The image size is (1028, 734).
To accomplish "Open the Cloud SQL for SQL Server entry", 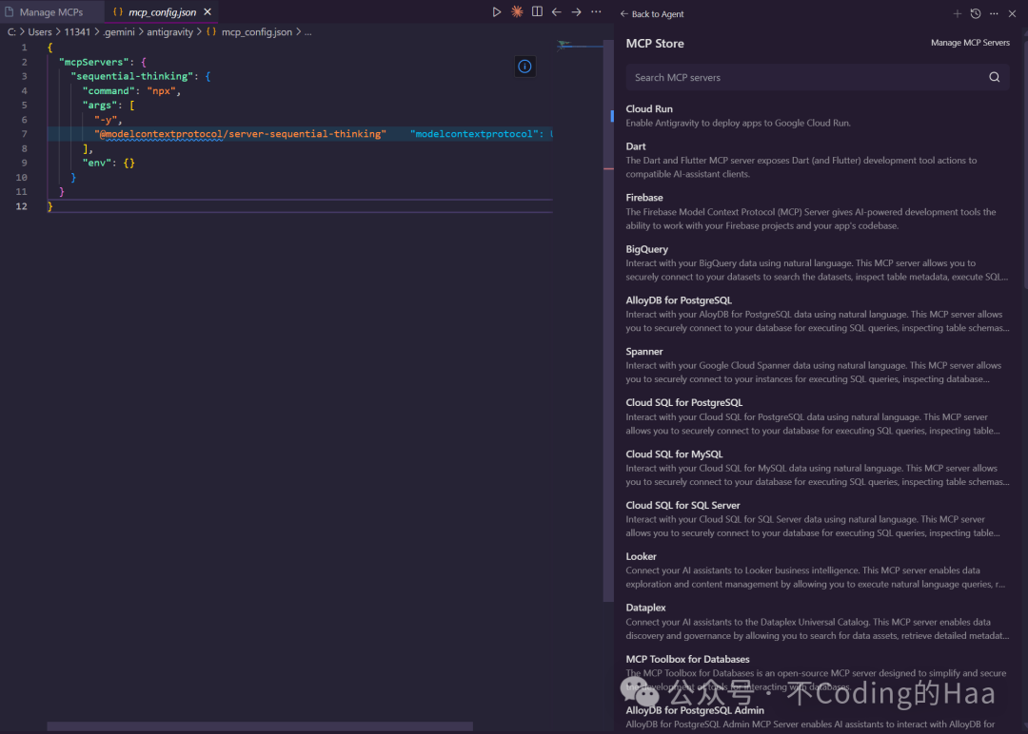I will click(x=818, y=518).
